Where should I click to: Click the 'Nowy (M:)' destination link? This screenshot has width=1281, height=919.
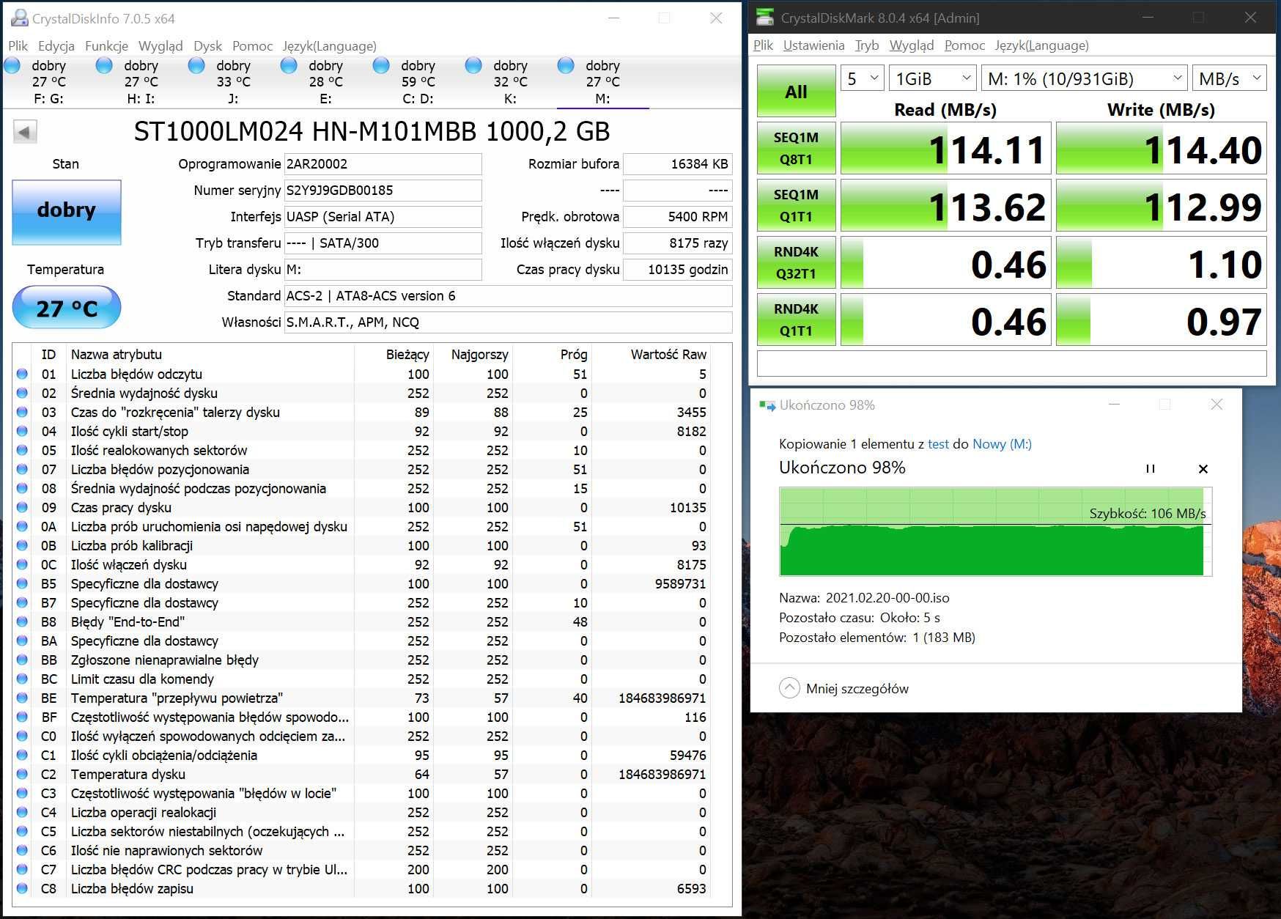(1002, 443)
